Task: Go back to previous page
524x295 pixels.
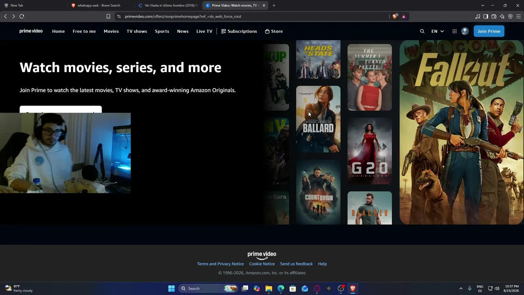Action: click(5, 16)
